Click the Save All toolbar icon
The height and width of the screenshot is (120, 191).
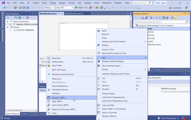[28, 8]
